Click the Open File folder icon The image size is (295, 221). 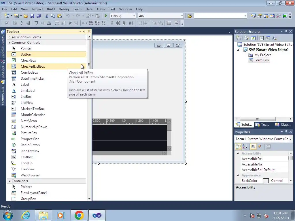tap(26, 16)
